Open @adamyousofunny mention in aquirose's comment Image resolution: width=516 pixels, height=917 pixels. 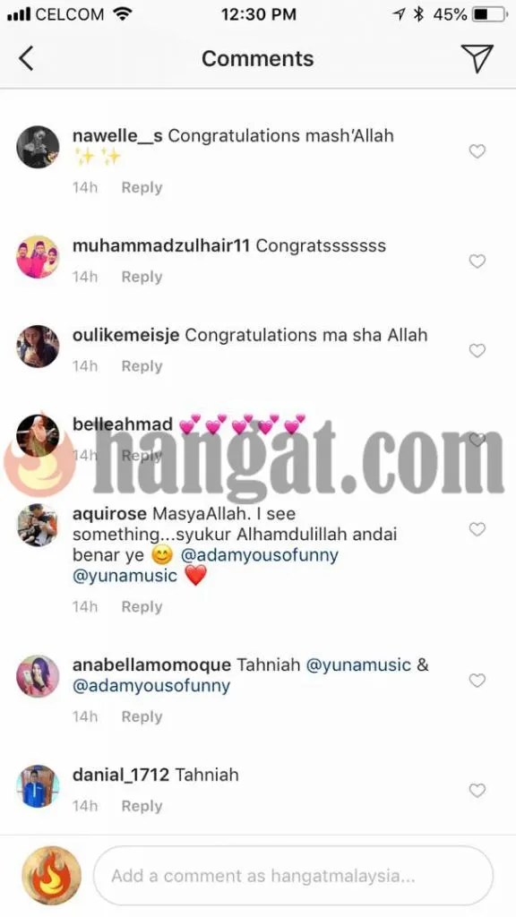point(260,555)
